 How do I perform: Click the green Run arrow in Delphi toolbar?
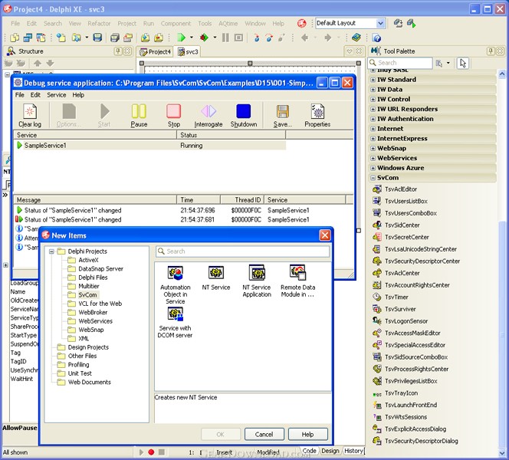(x=181, y=38)
